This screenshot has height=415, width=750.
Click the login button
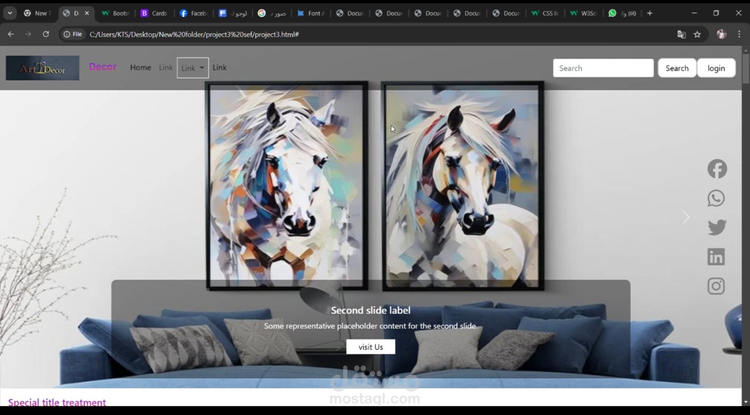click(716, 68)
